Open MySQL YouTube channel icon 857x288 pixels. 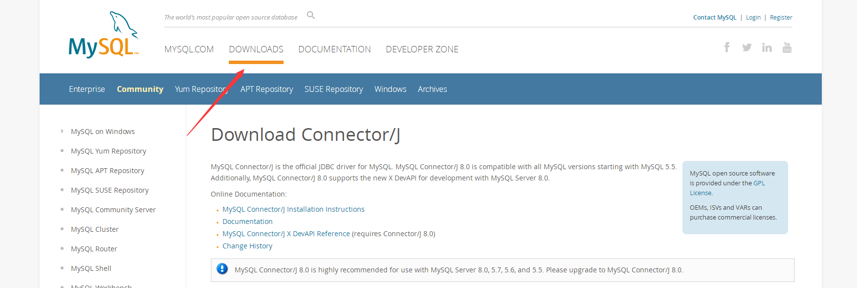[787, 47]
